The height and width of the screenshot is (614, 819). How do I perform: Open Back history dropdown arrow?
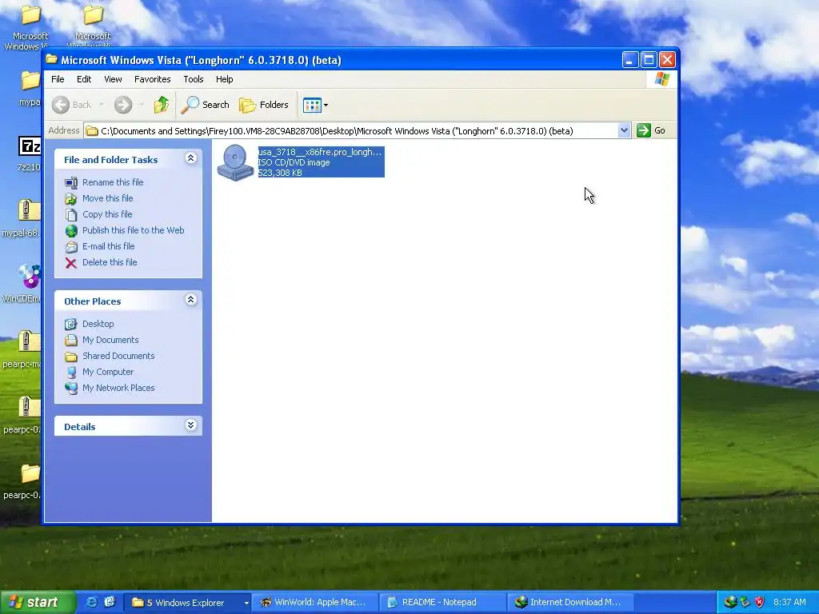(x=102, y=105)
